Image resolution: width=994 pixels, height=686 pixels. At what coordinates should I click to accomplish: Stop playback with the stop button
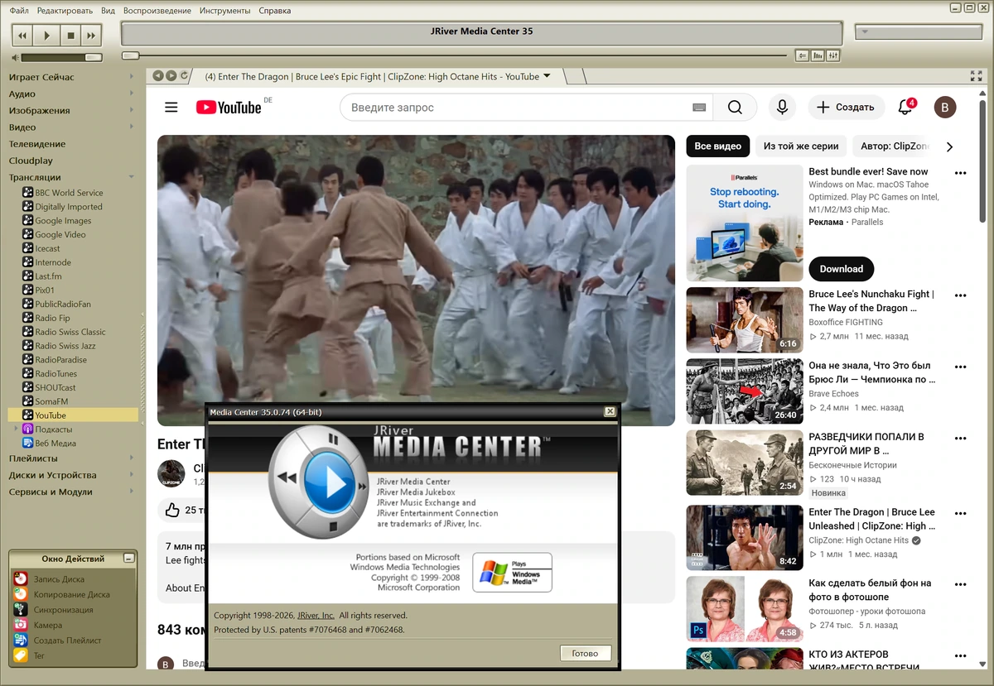point(70,36)
